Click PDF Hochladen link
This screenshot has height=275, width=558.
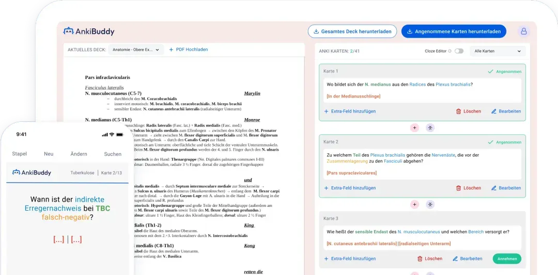[188, 50]
